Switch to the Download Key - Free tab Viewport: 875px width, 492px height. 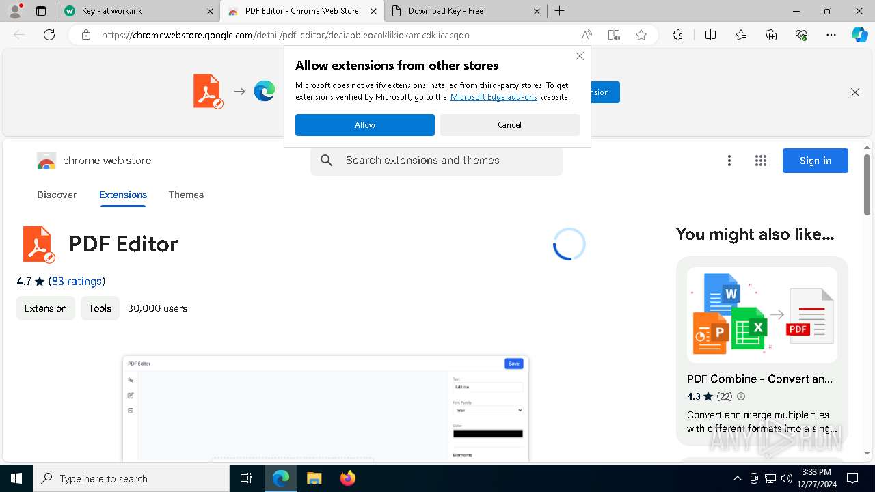click(466, 11)
